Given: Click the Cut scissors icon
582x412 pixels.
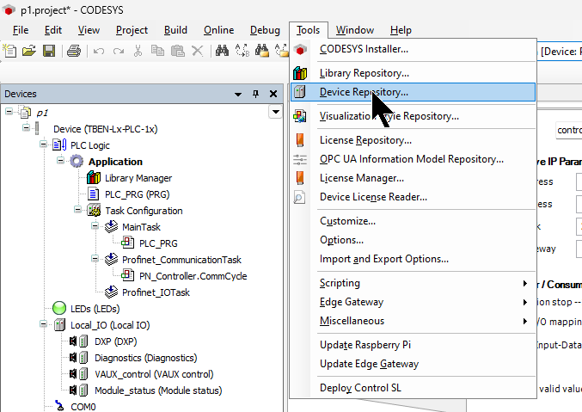Looking at the screenshot, I should 138,51.
